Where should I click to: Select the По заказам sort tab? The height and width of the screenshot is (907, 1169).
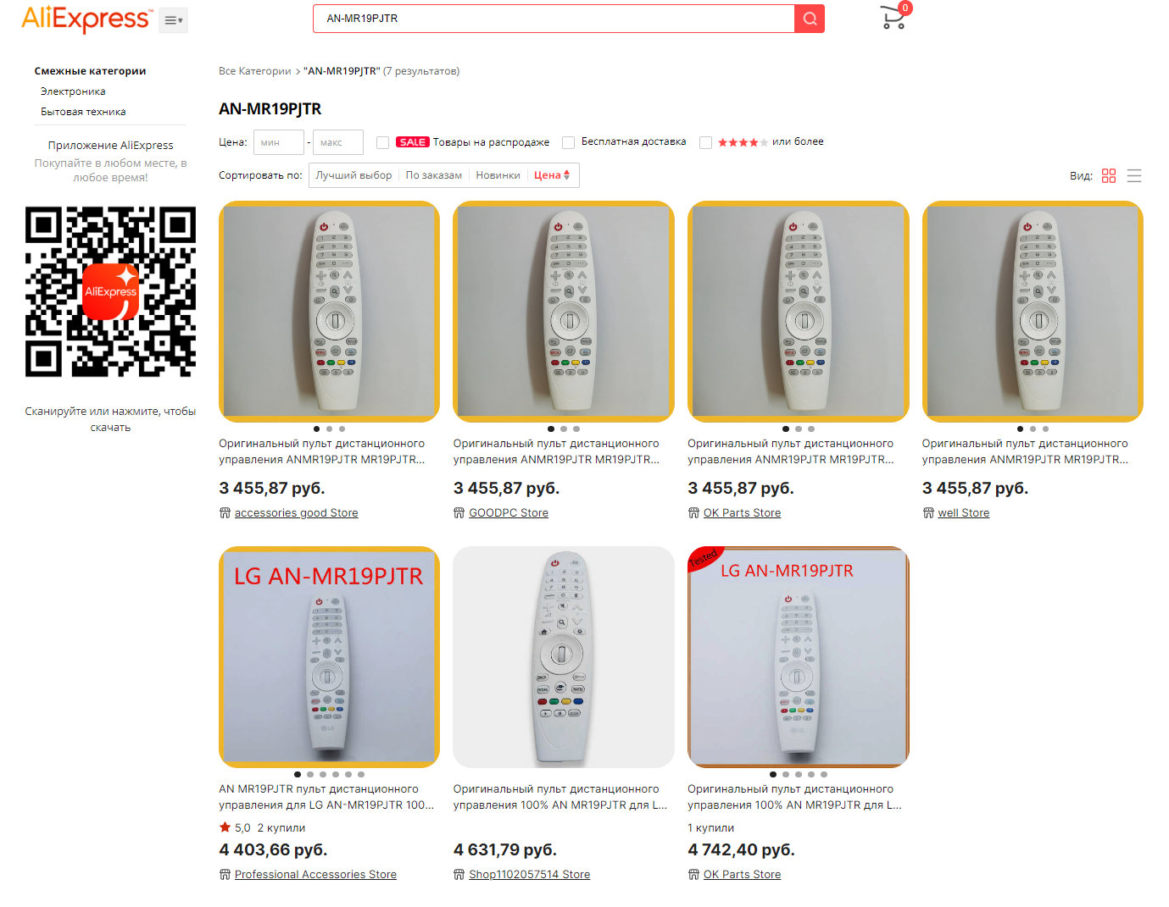433,175
